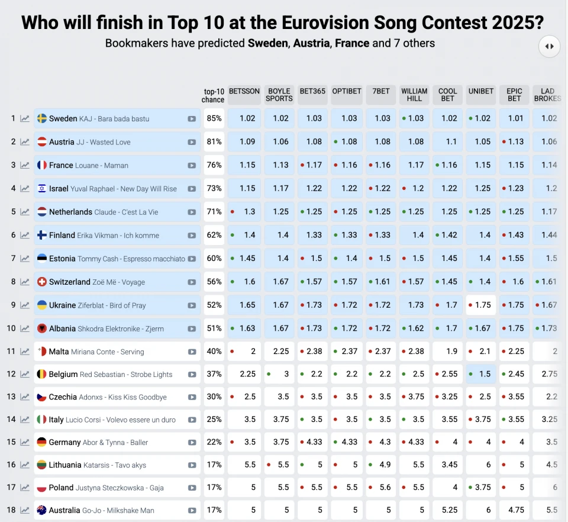Play the video for Austria's Wasted Love
This screenshot has width=568, height=522.
(192, 143)
